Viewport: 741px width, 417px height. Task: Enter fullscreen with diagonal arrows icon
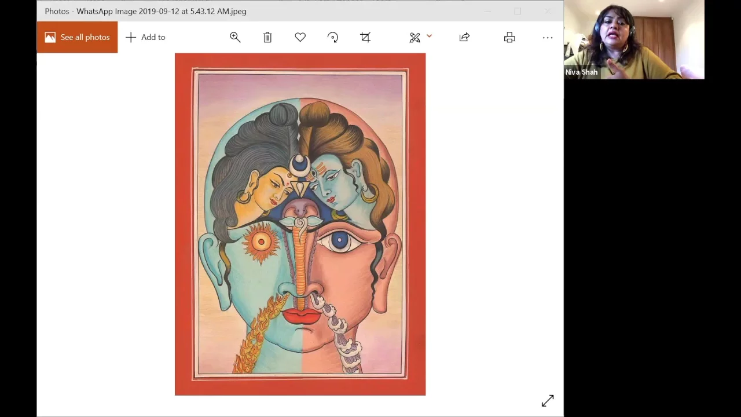pyautogui.click(x=548, y=401)
